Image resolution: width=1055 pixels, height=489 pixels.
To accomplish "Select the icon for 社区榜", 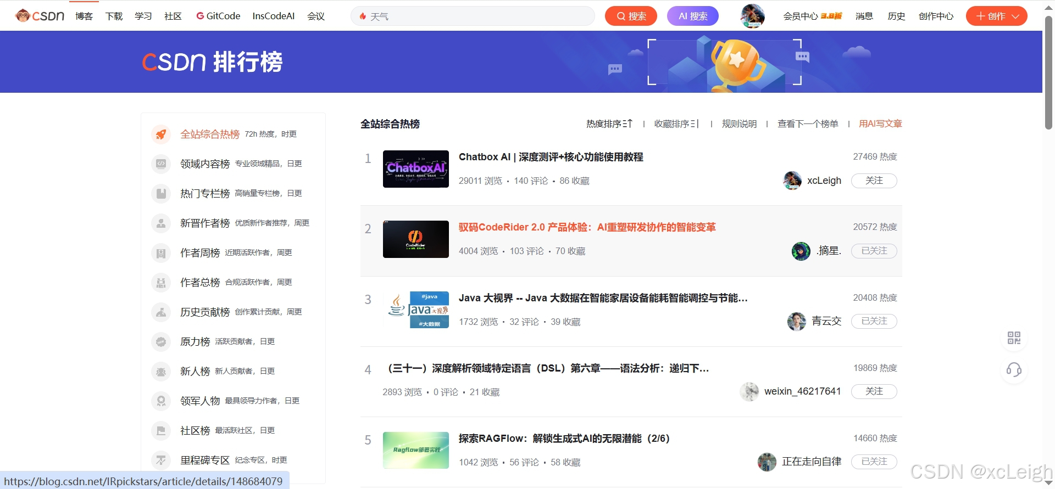I will coord(161,430).
